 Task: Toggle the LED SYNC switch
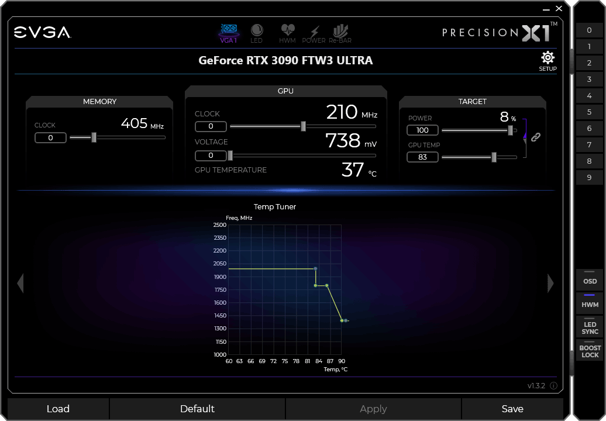tap(590, 327)
